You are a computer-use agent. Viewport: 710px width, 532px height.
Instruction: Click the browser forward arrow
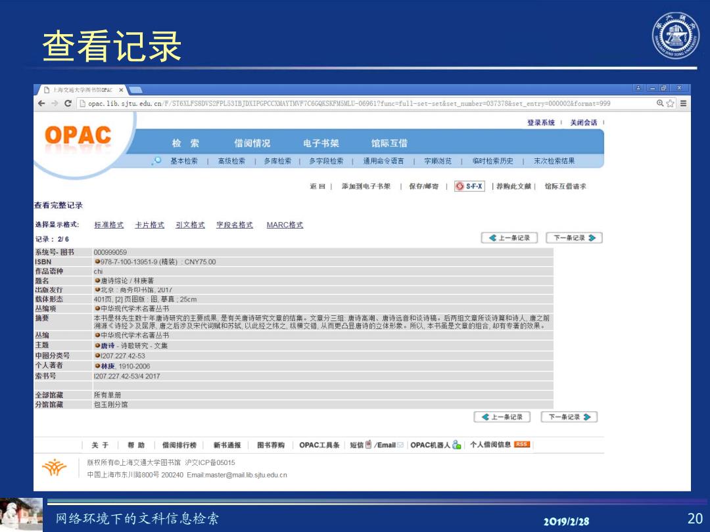tap(55, 104)
